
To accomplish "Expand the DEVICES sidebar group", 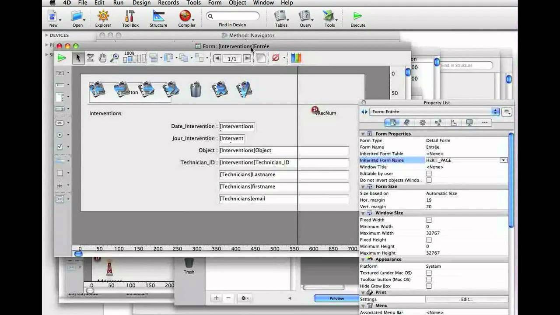I will 47,35.
